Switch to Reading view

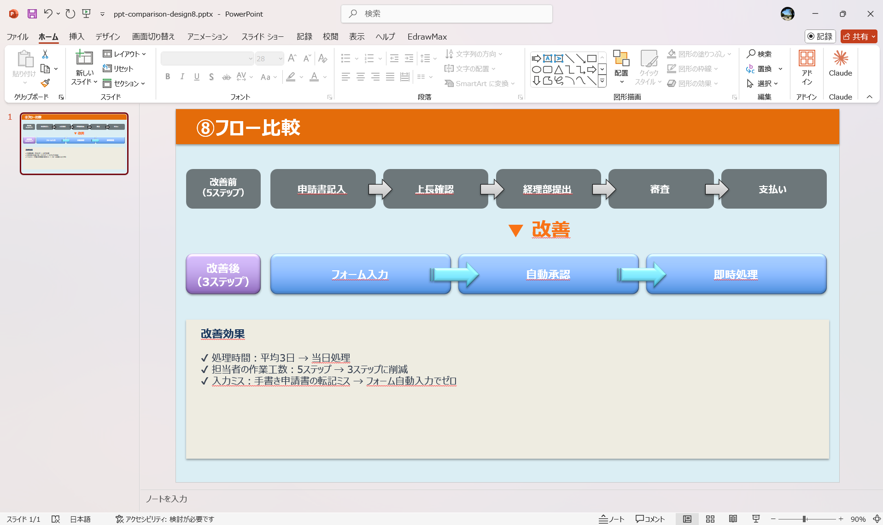click(733, 519)
